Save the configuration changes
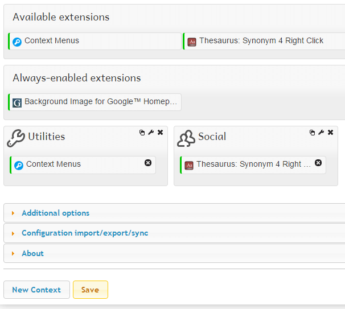 90,290
